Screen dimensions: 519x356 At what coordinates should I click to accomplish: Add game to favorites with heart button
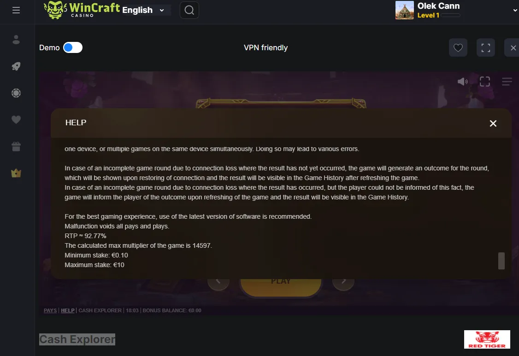458,47
